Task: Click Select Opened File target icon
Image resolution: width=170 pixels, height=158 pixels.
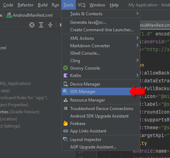Action: click(x=32, y=25)
